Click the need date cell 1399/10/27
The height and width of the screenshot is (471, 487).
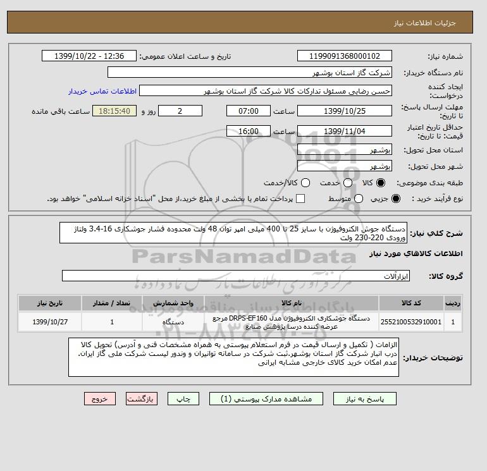(50, 322)
